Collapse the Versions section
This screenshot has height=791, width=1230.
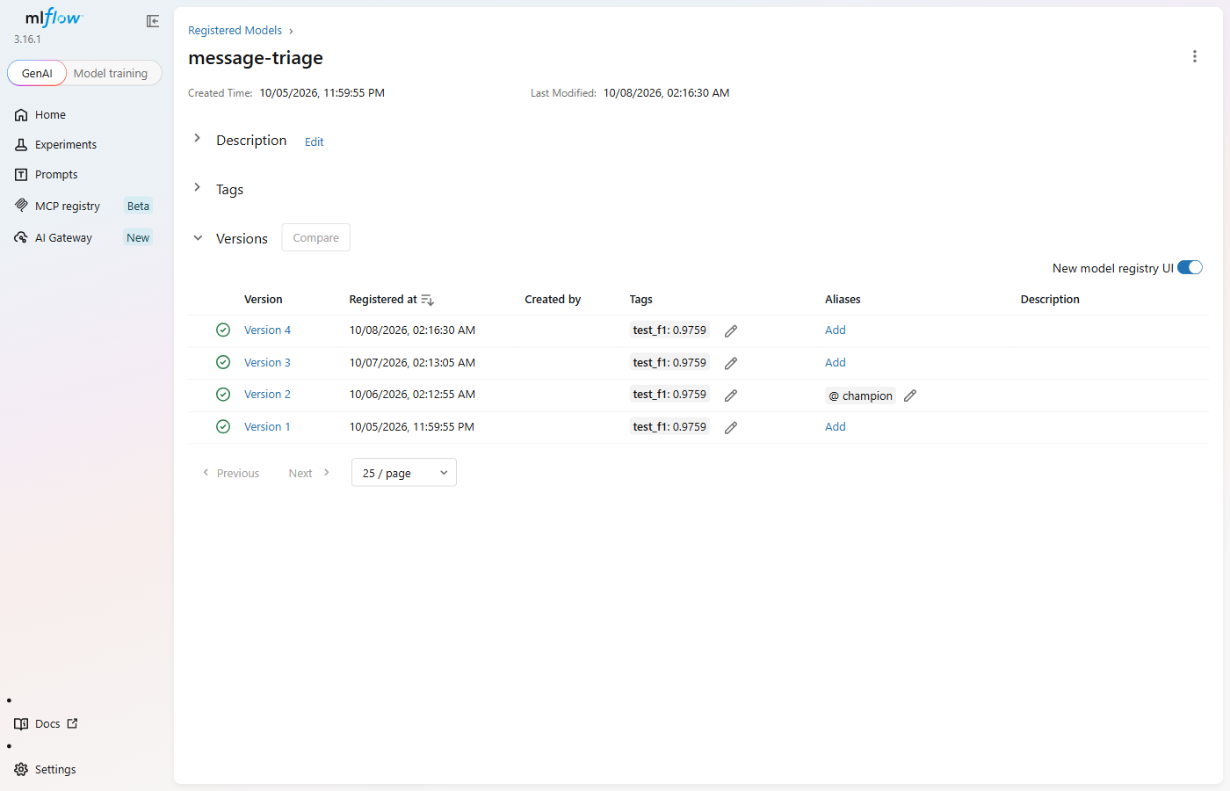point(198,237)
